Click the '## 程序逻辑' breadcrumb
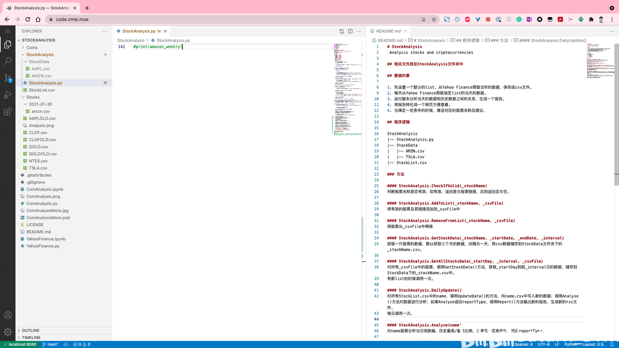Image resolution: width=619 pixels, height=348 pixels. [x=465, y=40]
